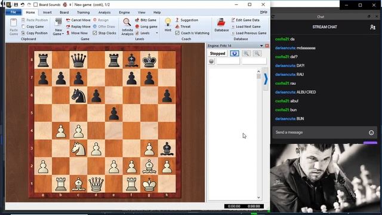Expand the Levels dropdown arrow
Viewport: 382px width, 215px height.
pyautogui.click(x=156, y=33)
